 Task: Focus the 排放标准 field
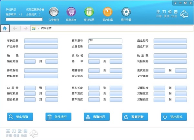point(41,70)
